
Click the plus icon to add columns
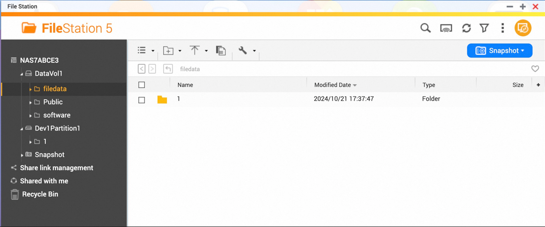pyautogui.click(x=539, y=85)
